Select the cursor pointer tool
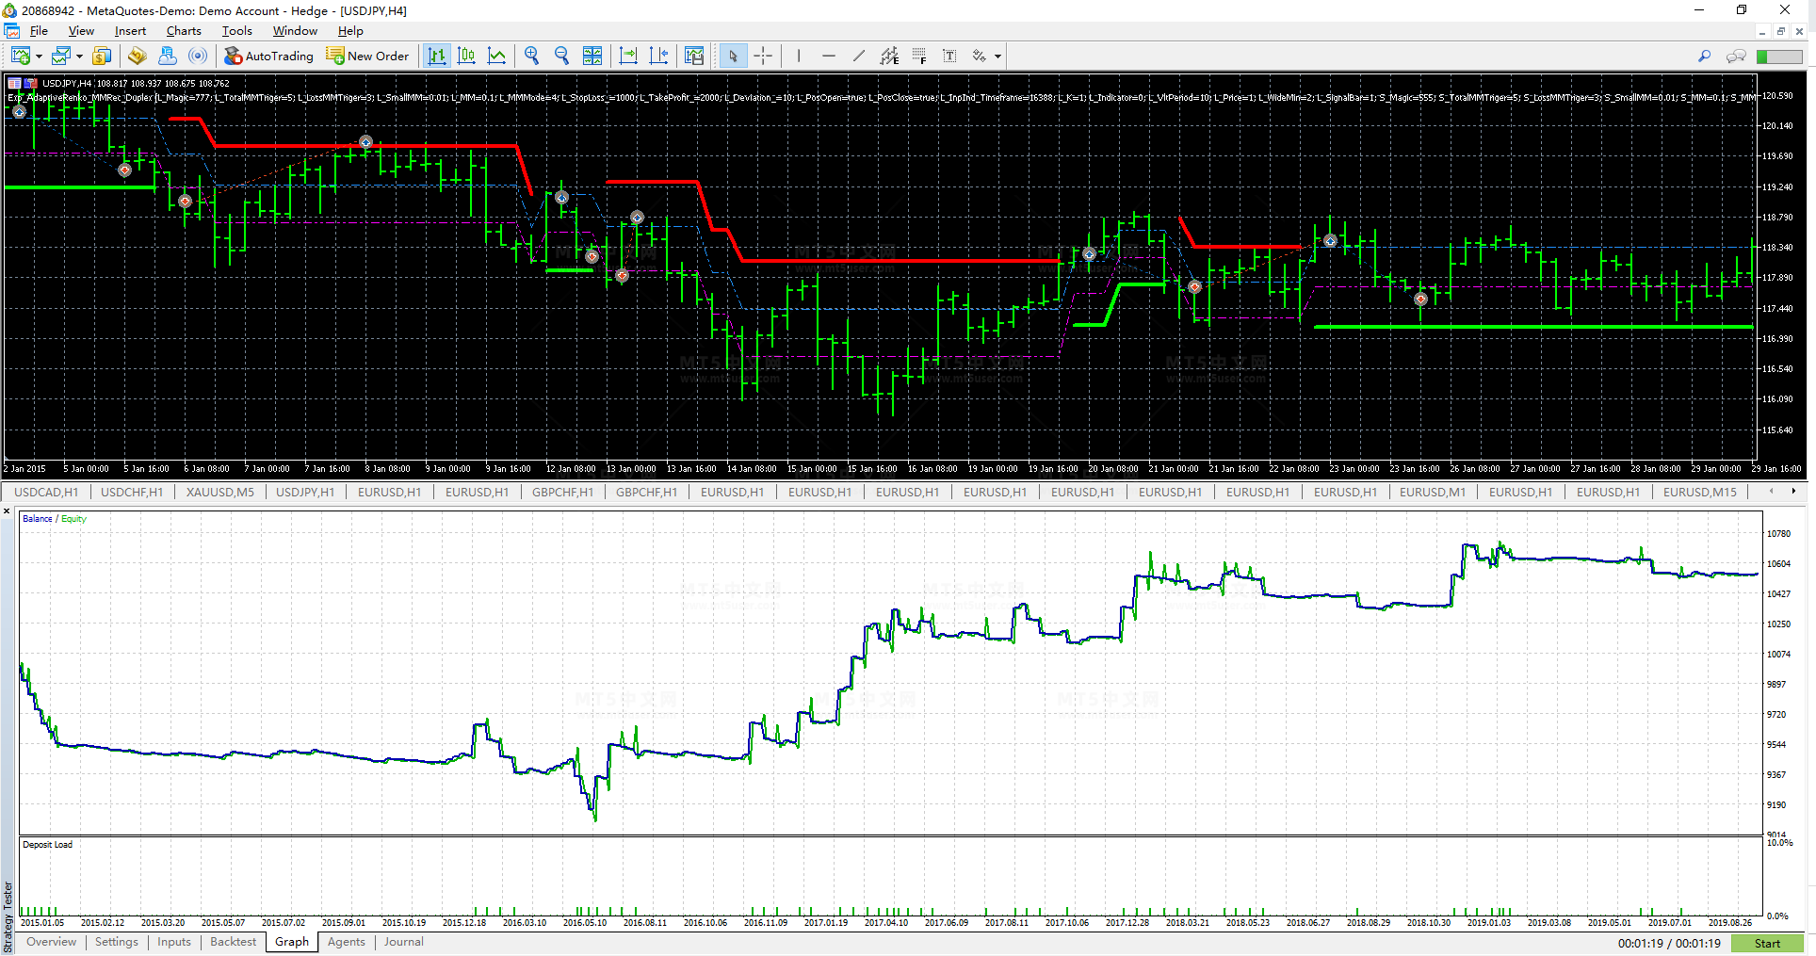The image size is (1816, 956). coord(733,56)
